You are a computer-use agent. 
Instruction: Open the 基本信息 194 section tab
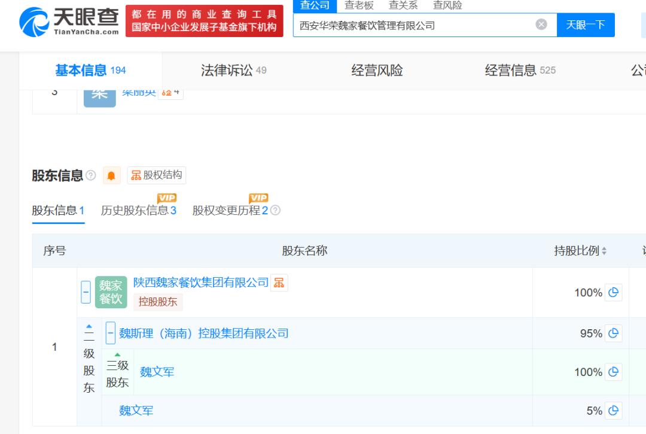(x=91, y=71)
